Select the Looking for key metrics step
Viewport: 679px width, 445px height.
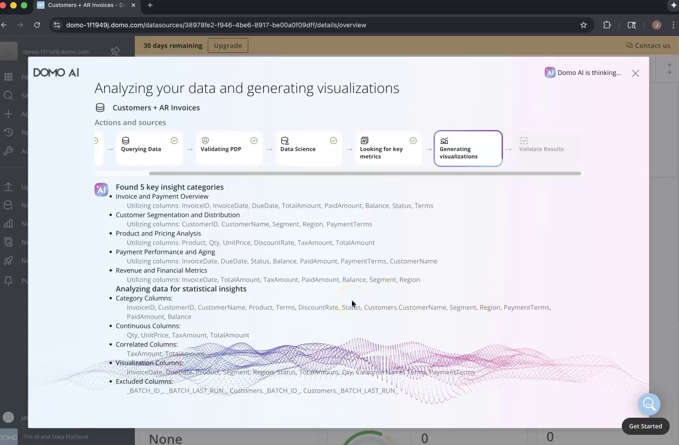point(388,148)
